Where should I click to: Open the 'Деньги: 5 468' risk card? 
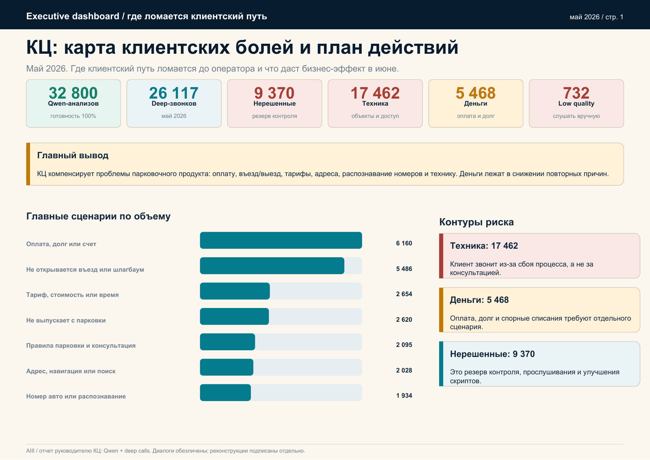tap(540, 310)
